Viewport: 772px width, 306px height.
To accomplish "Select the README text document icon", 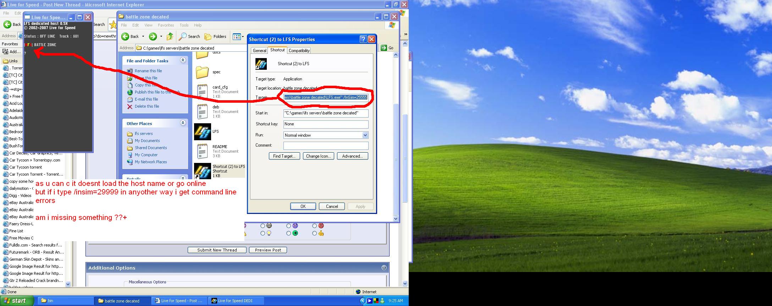I will coord(202,151).
